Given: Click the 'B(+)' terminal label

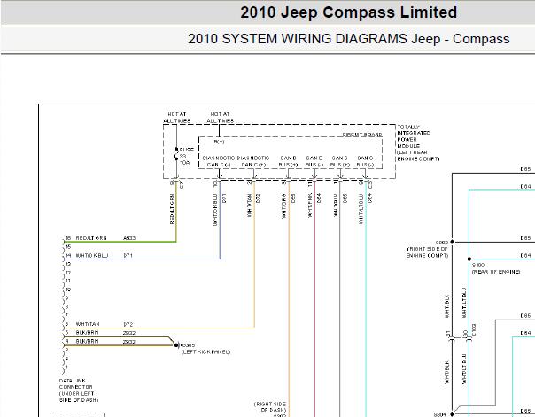Looking at the screenshot, I should (219, 142).
